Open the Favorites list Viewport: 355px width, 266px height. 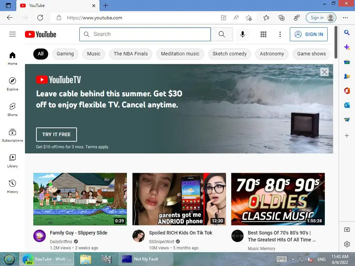point(266,18)
